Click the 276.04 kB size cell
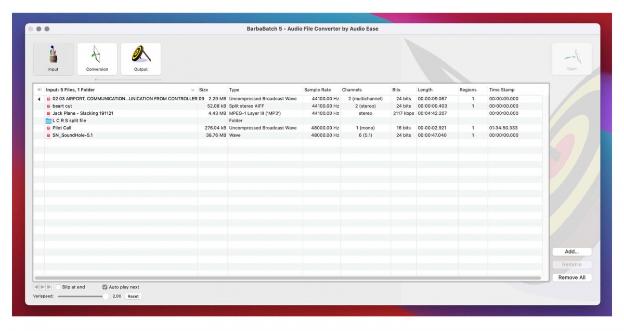624x331 pixels. tap(215, 128)
